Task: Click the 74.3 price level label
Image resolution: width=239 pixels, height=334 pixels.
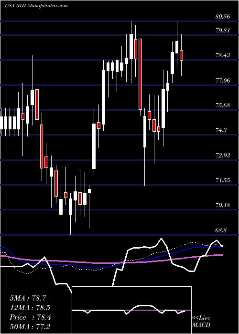Action: tap(221, 130)
